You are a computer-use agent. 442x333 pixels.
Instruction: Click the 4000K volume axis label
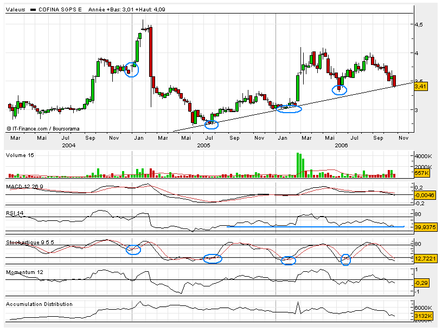[x=423, y=156]
